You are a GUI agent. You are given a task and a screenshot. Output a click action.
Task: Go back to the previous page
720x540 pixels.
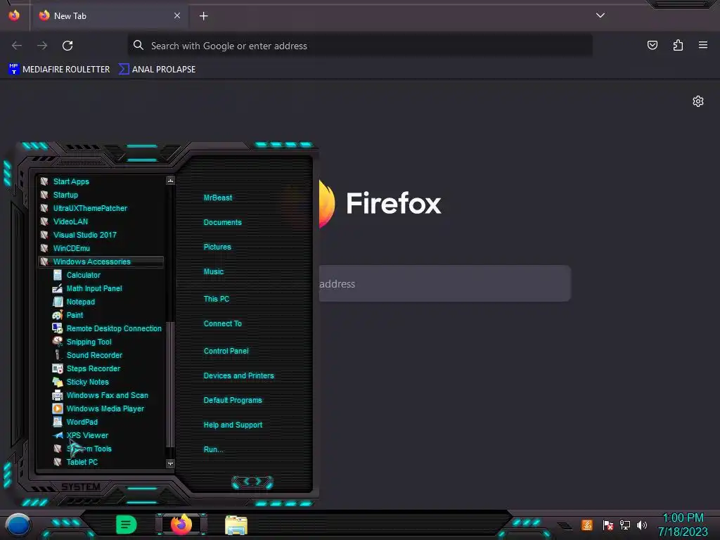coord(17,46)
